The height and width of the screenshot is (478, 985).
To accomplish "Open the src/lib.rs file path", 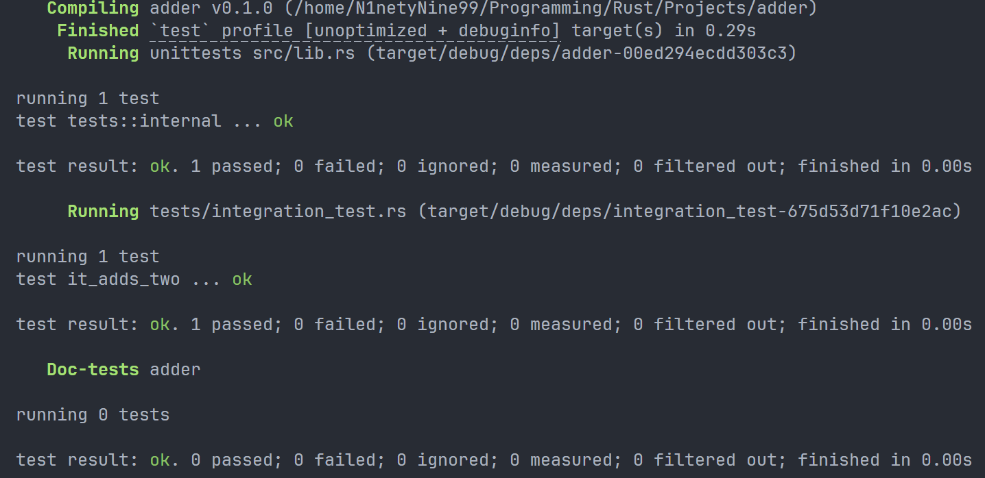I will click(304, 53).
